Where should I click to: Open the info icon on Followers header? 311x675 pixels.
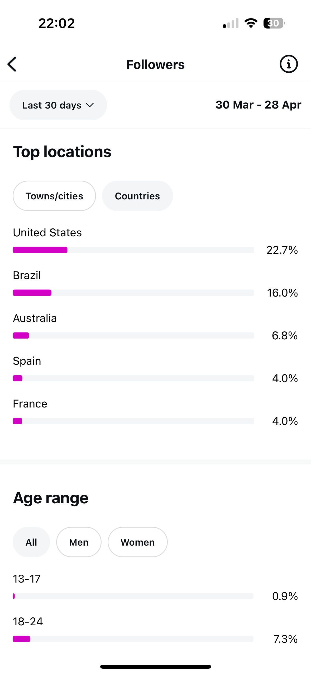289,64
